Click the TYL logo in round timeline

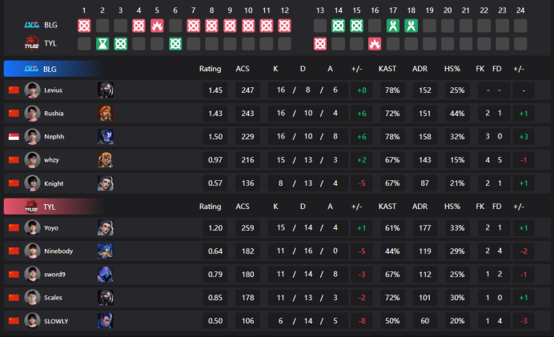coord(31,43)
